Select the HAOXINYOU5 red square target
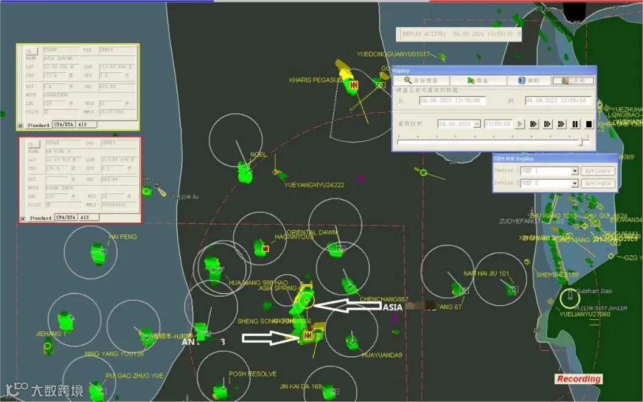 (x=265, y=248)
